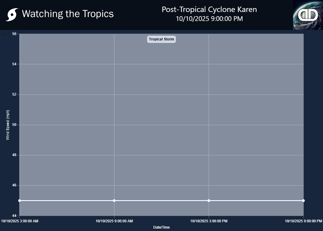The height and width of the screenshot is (231, 323).
Task: Click the 48 value on the y-axis
Action: click(x=14, y=155)
